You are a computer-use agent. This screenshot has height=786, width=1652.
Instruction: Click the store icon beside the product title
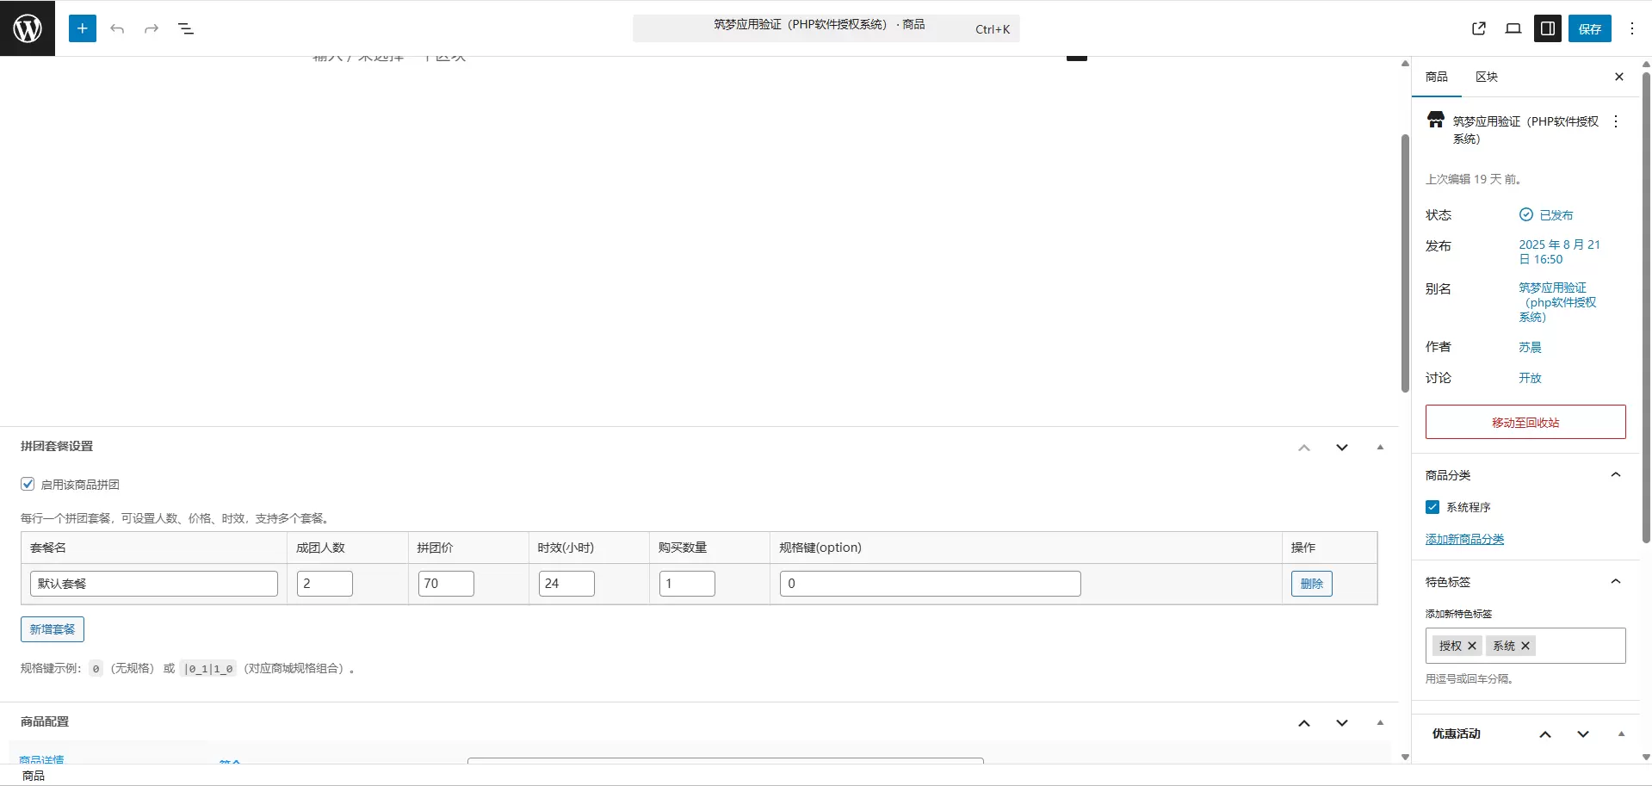click(1436, 120)
